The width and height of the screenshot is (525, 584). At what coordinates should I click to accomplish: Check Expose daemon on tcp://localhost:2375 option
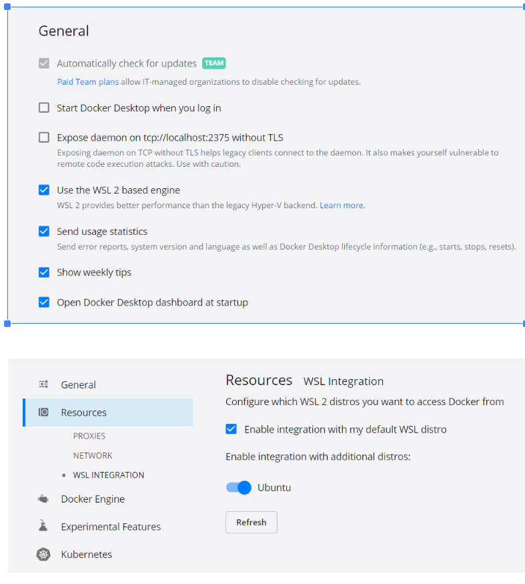pyautogui.click(x=44, y=137)
